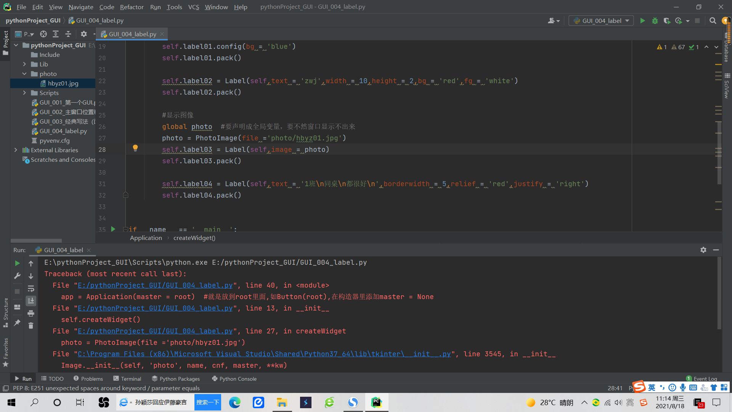The image size is (732, 412).
Task: Open Event Log panel
Action: point(701,379)
